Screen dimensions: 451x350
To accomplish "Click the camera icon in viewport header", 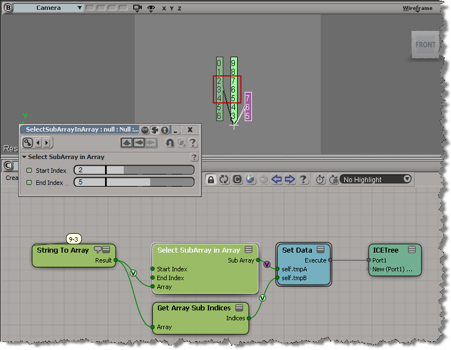I will pos(137,8).
